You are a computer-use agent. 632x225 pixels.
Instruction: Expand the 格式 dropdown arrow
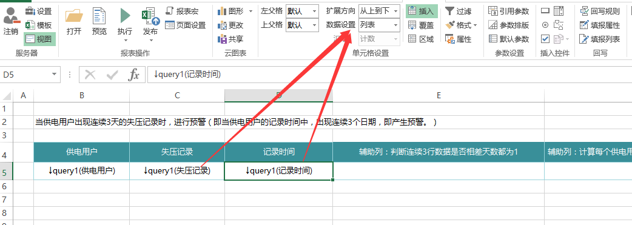click(475, 25)
